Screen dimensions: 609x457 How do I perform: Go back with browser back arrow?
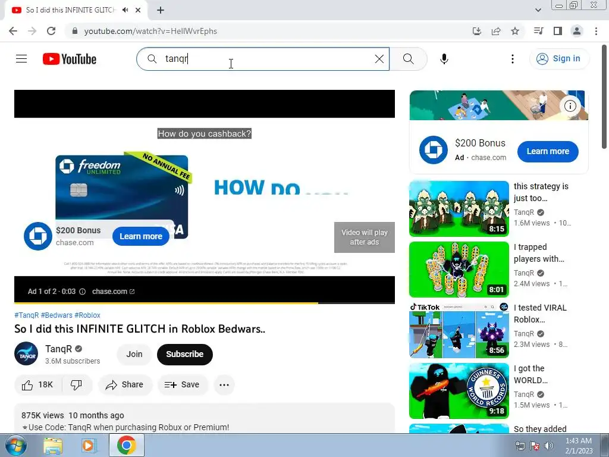click(13, 31)
